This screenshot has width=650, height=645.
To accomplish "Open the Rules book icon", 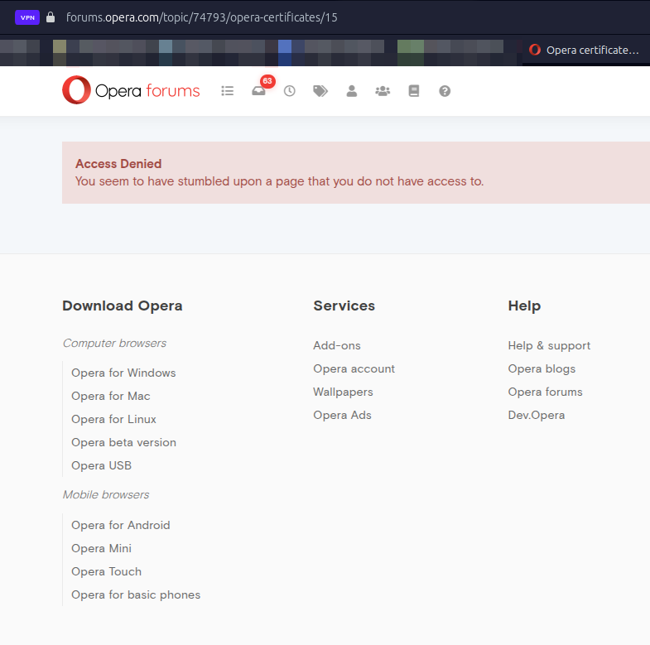I will click(x=414, y=91).
